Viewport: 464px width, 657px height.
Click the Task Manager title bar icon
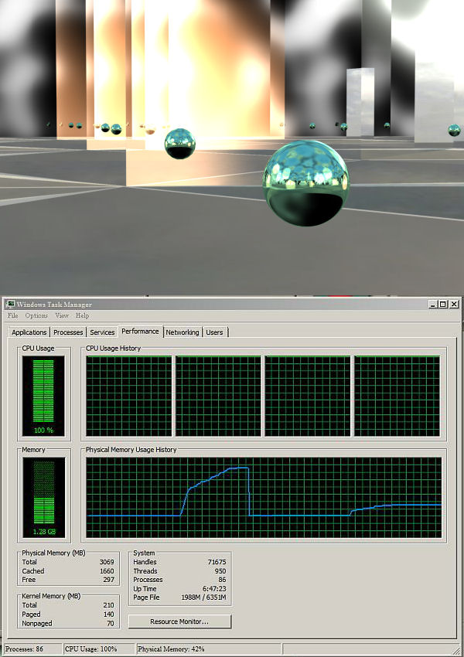coord(11,305)
